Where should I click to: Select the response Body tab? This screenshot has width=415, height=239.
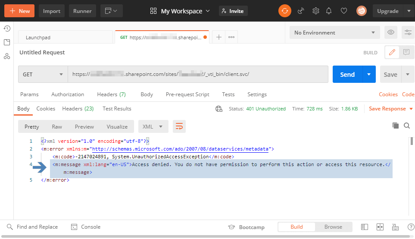tap(23, 109)
